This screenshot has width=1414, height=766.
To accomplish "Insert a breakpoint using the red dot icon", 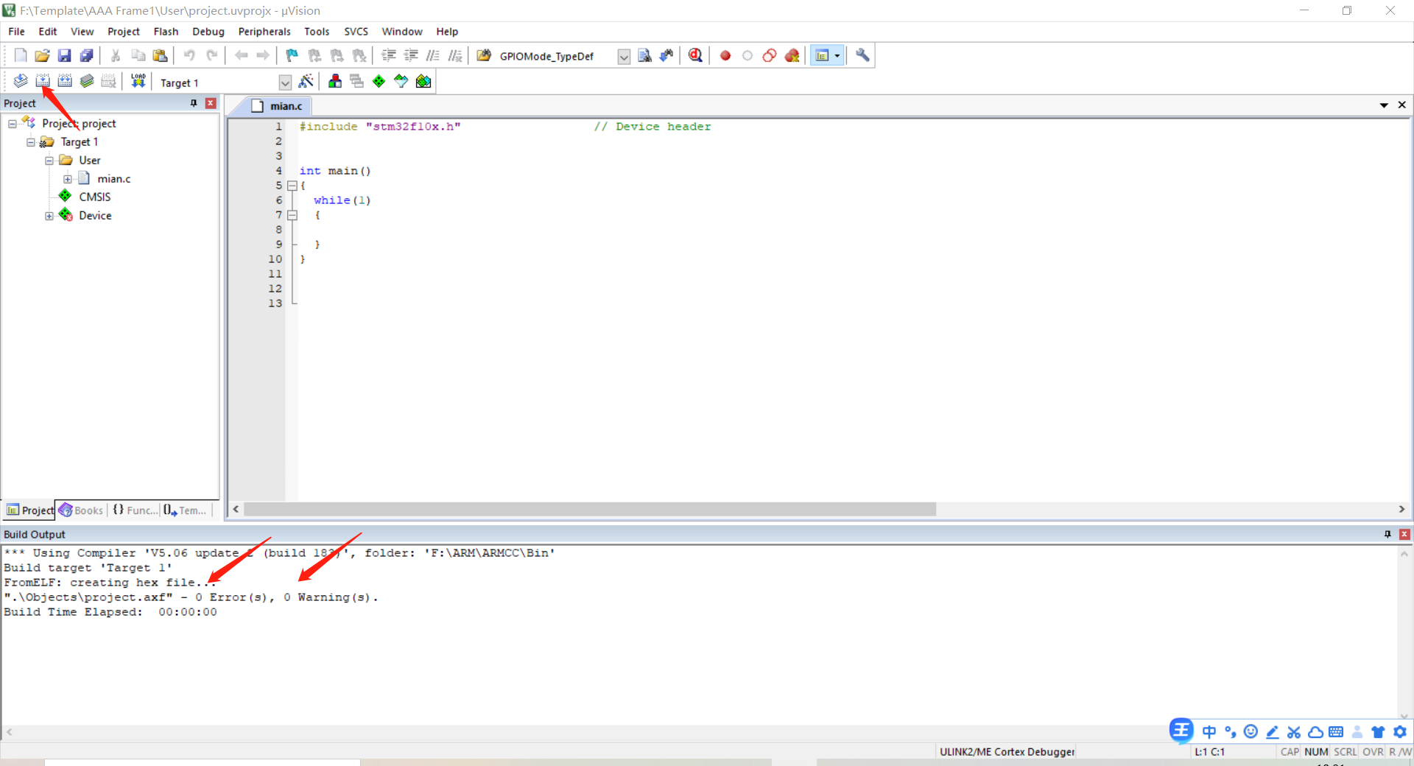I will click(725, 55).
